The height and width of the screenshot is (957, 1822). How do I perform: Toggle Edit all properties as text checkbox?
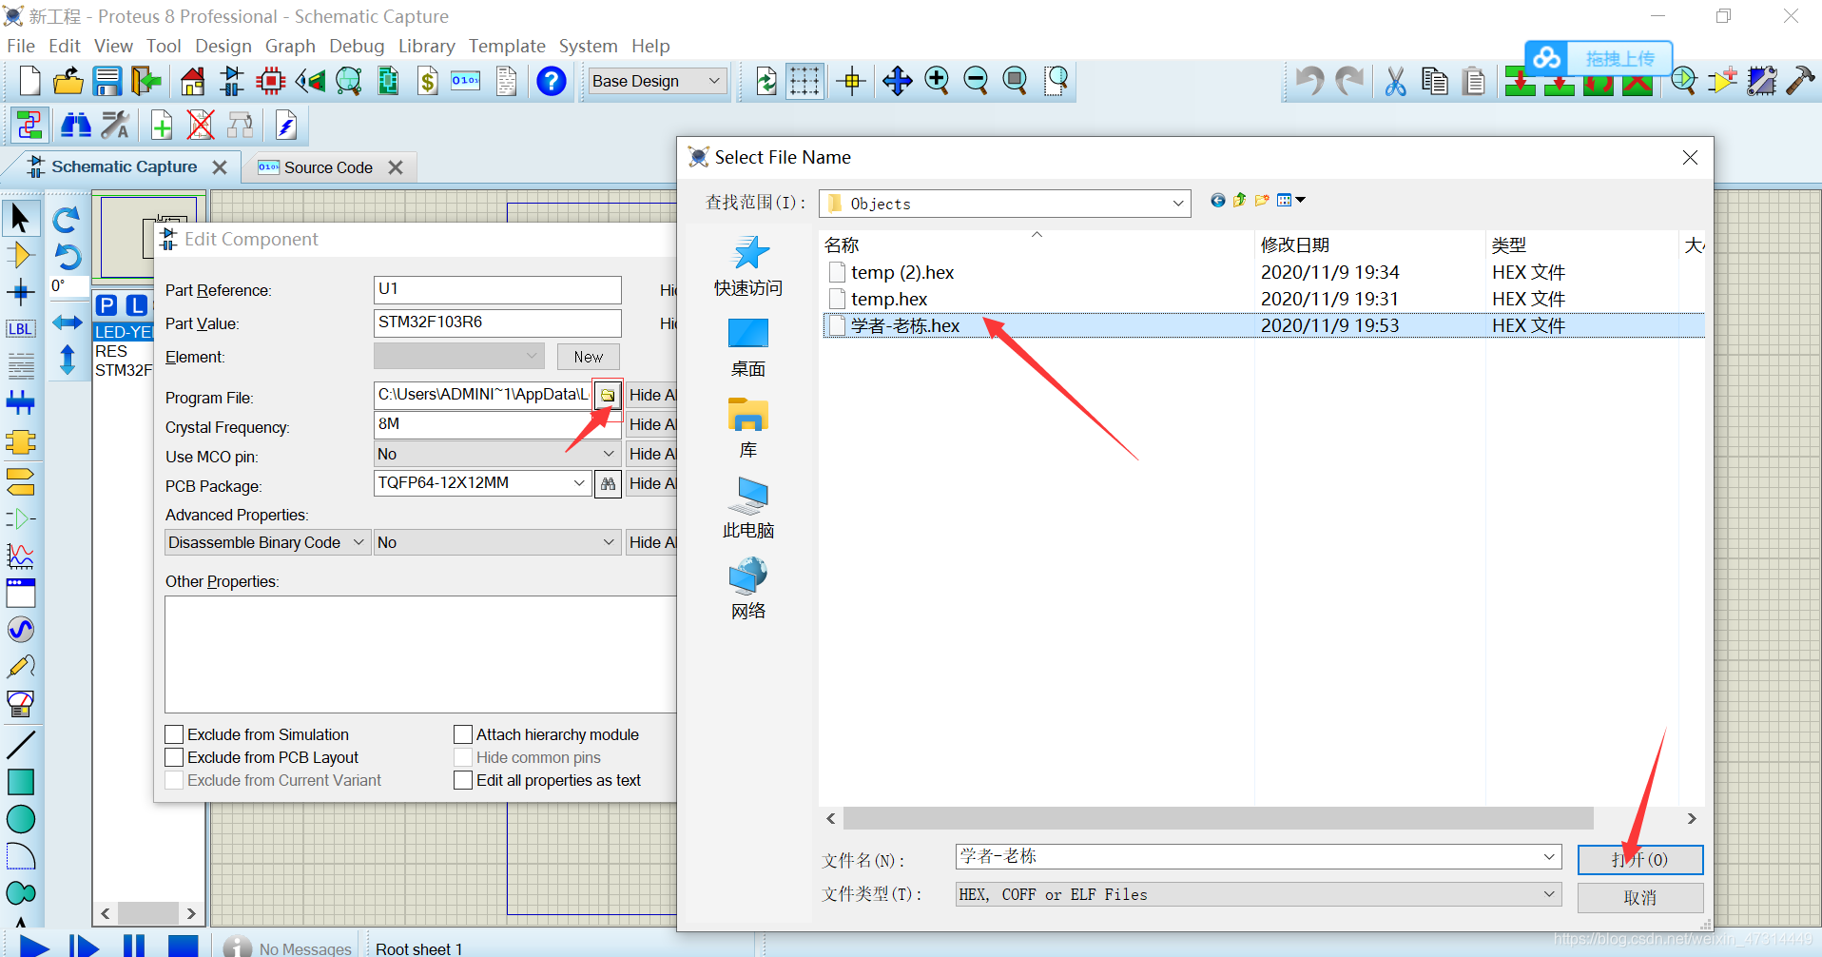click(463, 780)
